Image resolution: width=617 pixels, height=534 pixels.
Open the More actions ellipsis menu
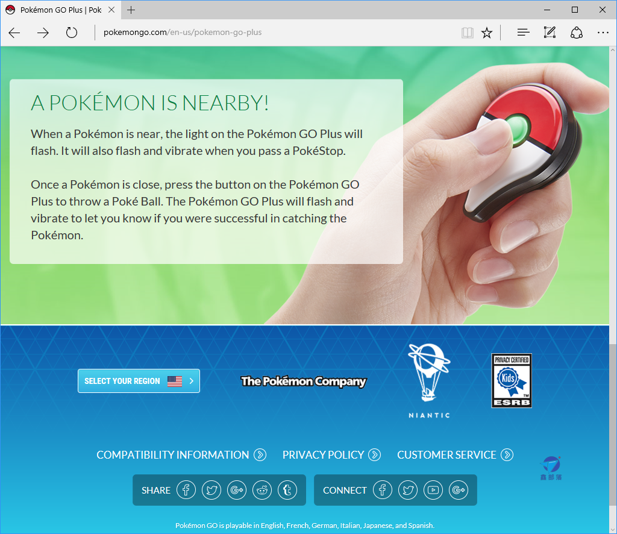[603, 33]
